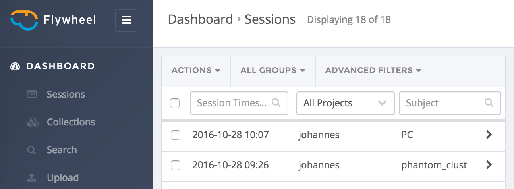Click the Collections cubes icon

pos(32,122)
